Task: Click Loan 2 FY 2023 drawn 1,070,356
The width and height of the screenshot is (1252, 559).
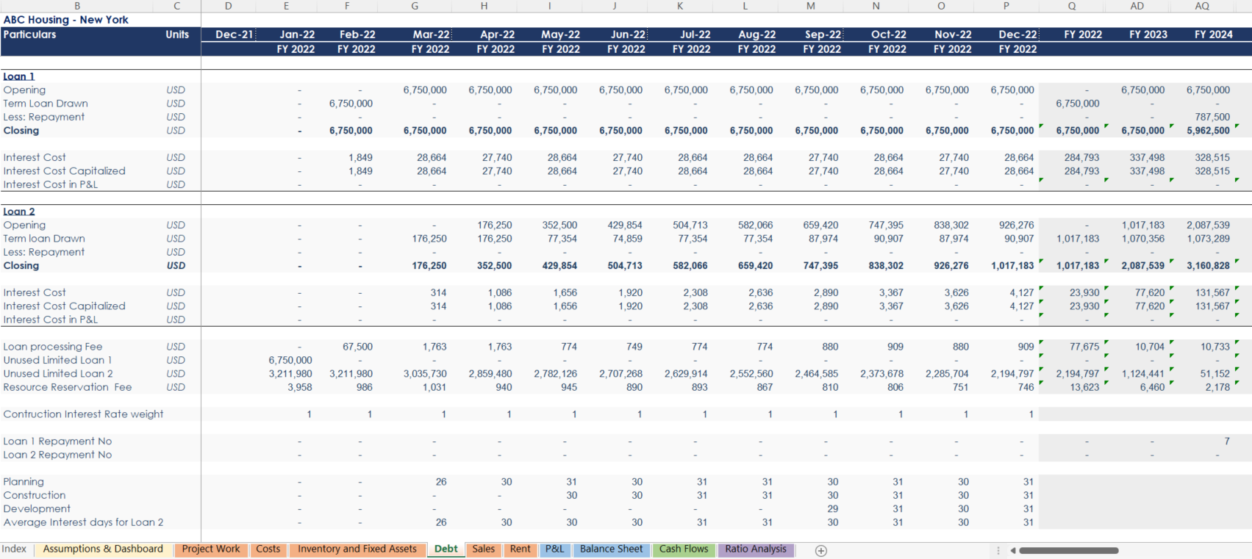Action: (1144, 239)
